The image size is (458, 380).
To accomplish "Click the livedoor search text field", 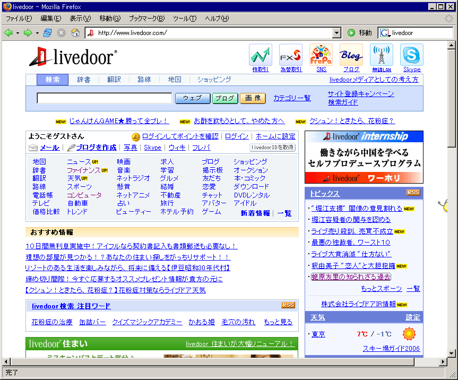I will point(104,98).
